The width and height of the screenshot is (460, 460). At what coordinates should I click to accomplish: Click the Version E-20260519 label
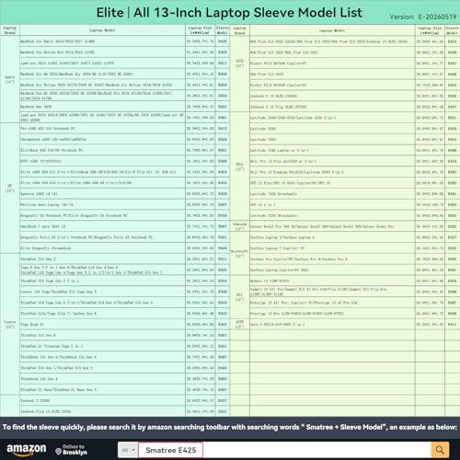click(x=423, y=17)
